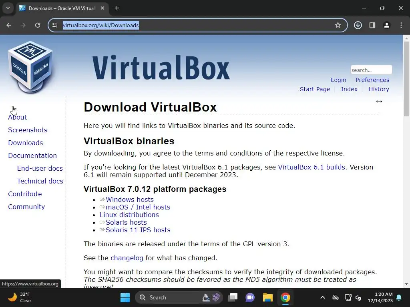Click the VirtualBox site search field

[371, 70]
